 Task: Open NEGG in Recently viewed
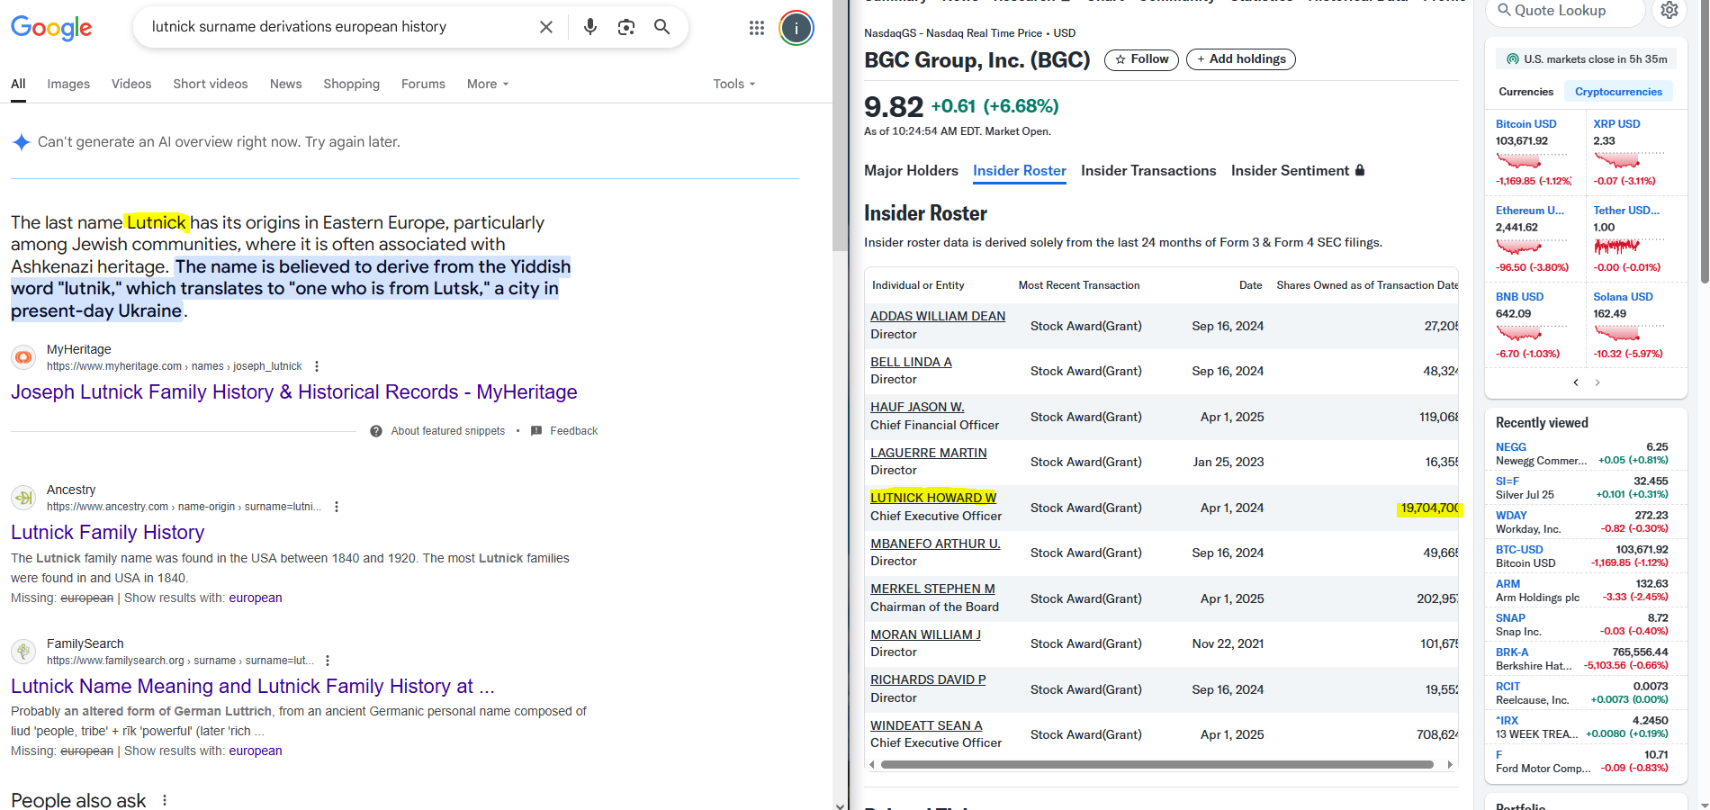[x=1511, y=447]
